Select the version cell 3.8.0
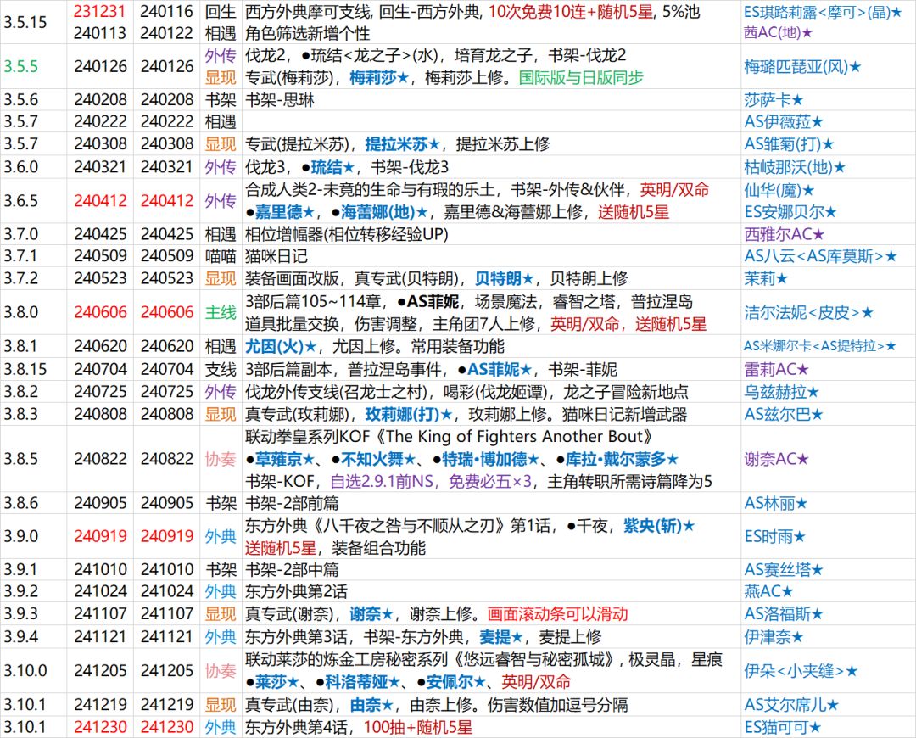 pos(21,313)
